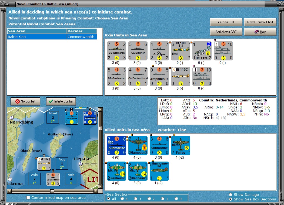Select sea section 3 radio button
This screenshot has height=205, width=284.
click(136, 199)
